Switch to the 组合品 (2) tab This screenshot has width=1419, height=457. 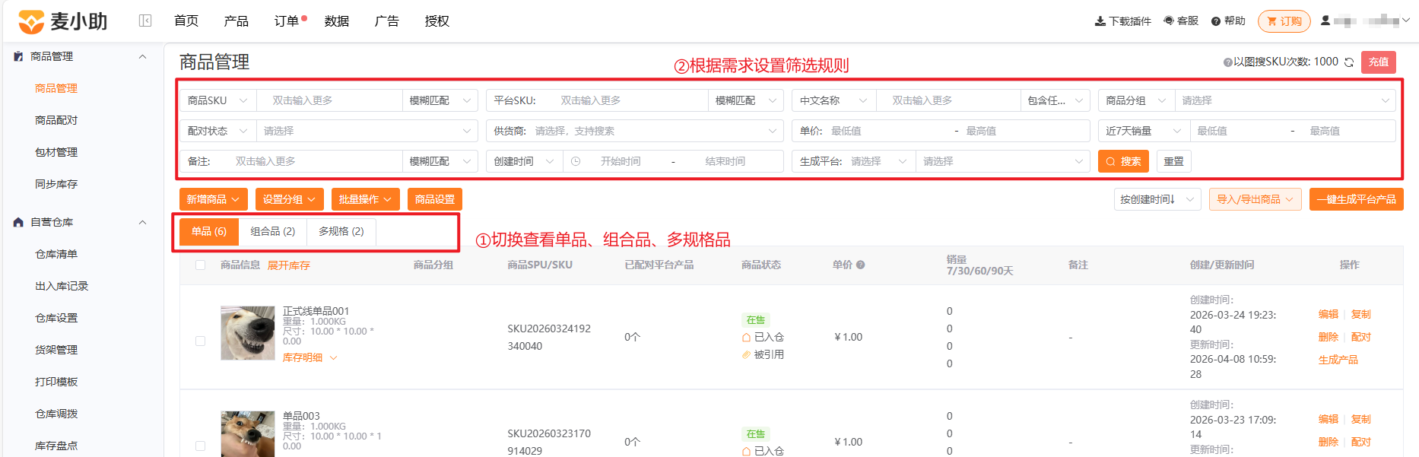click(x=273, y=231)
